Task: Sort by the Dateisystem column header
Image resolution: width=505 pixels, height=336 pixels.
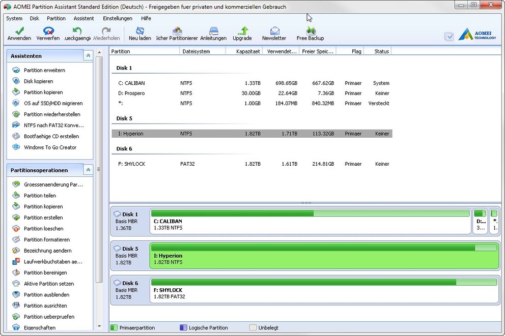Action: click(203, 51)
